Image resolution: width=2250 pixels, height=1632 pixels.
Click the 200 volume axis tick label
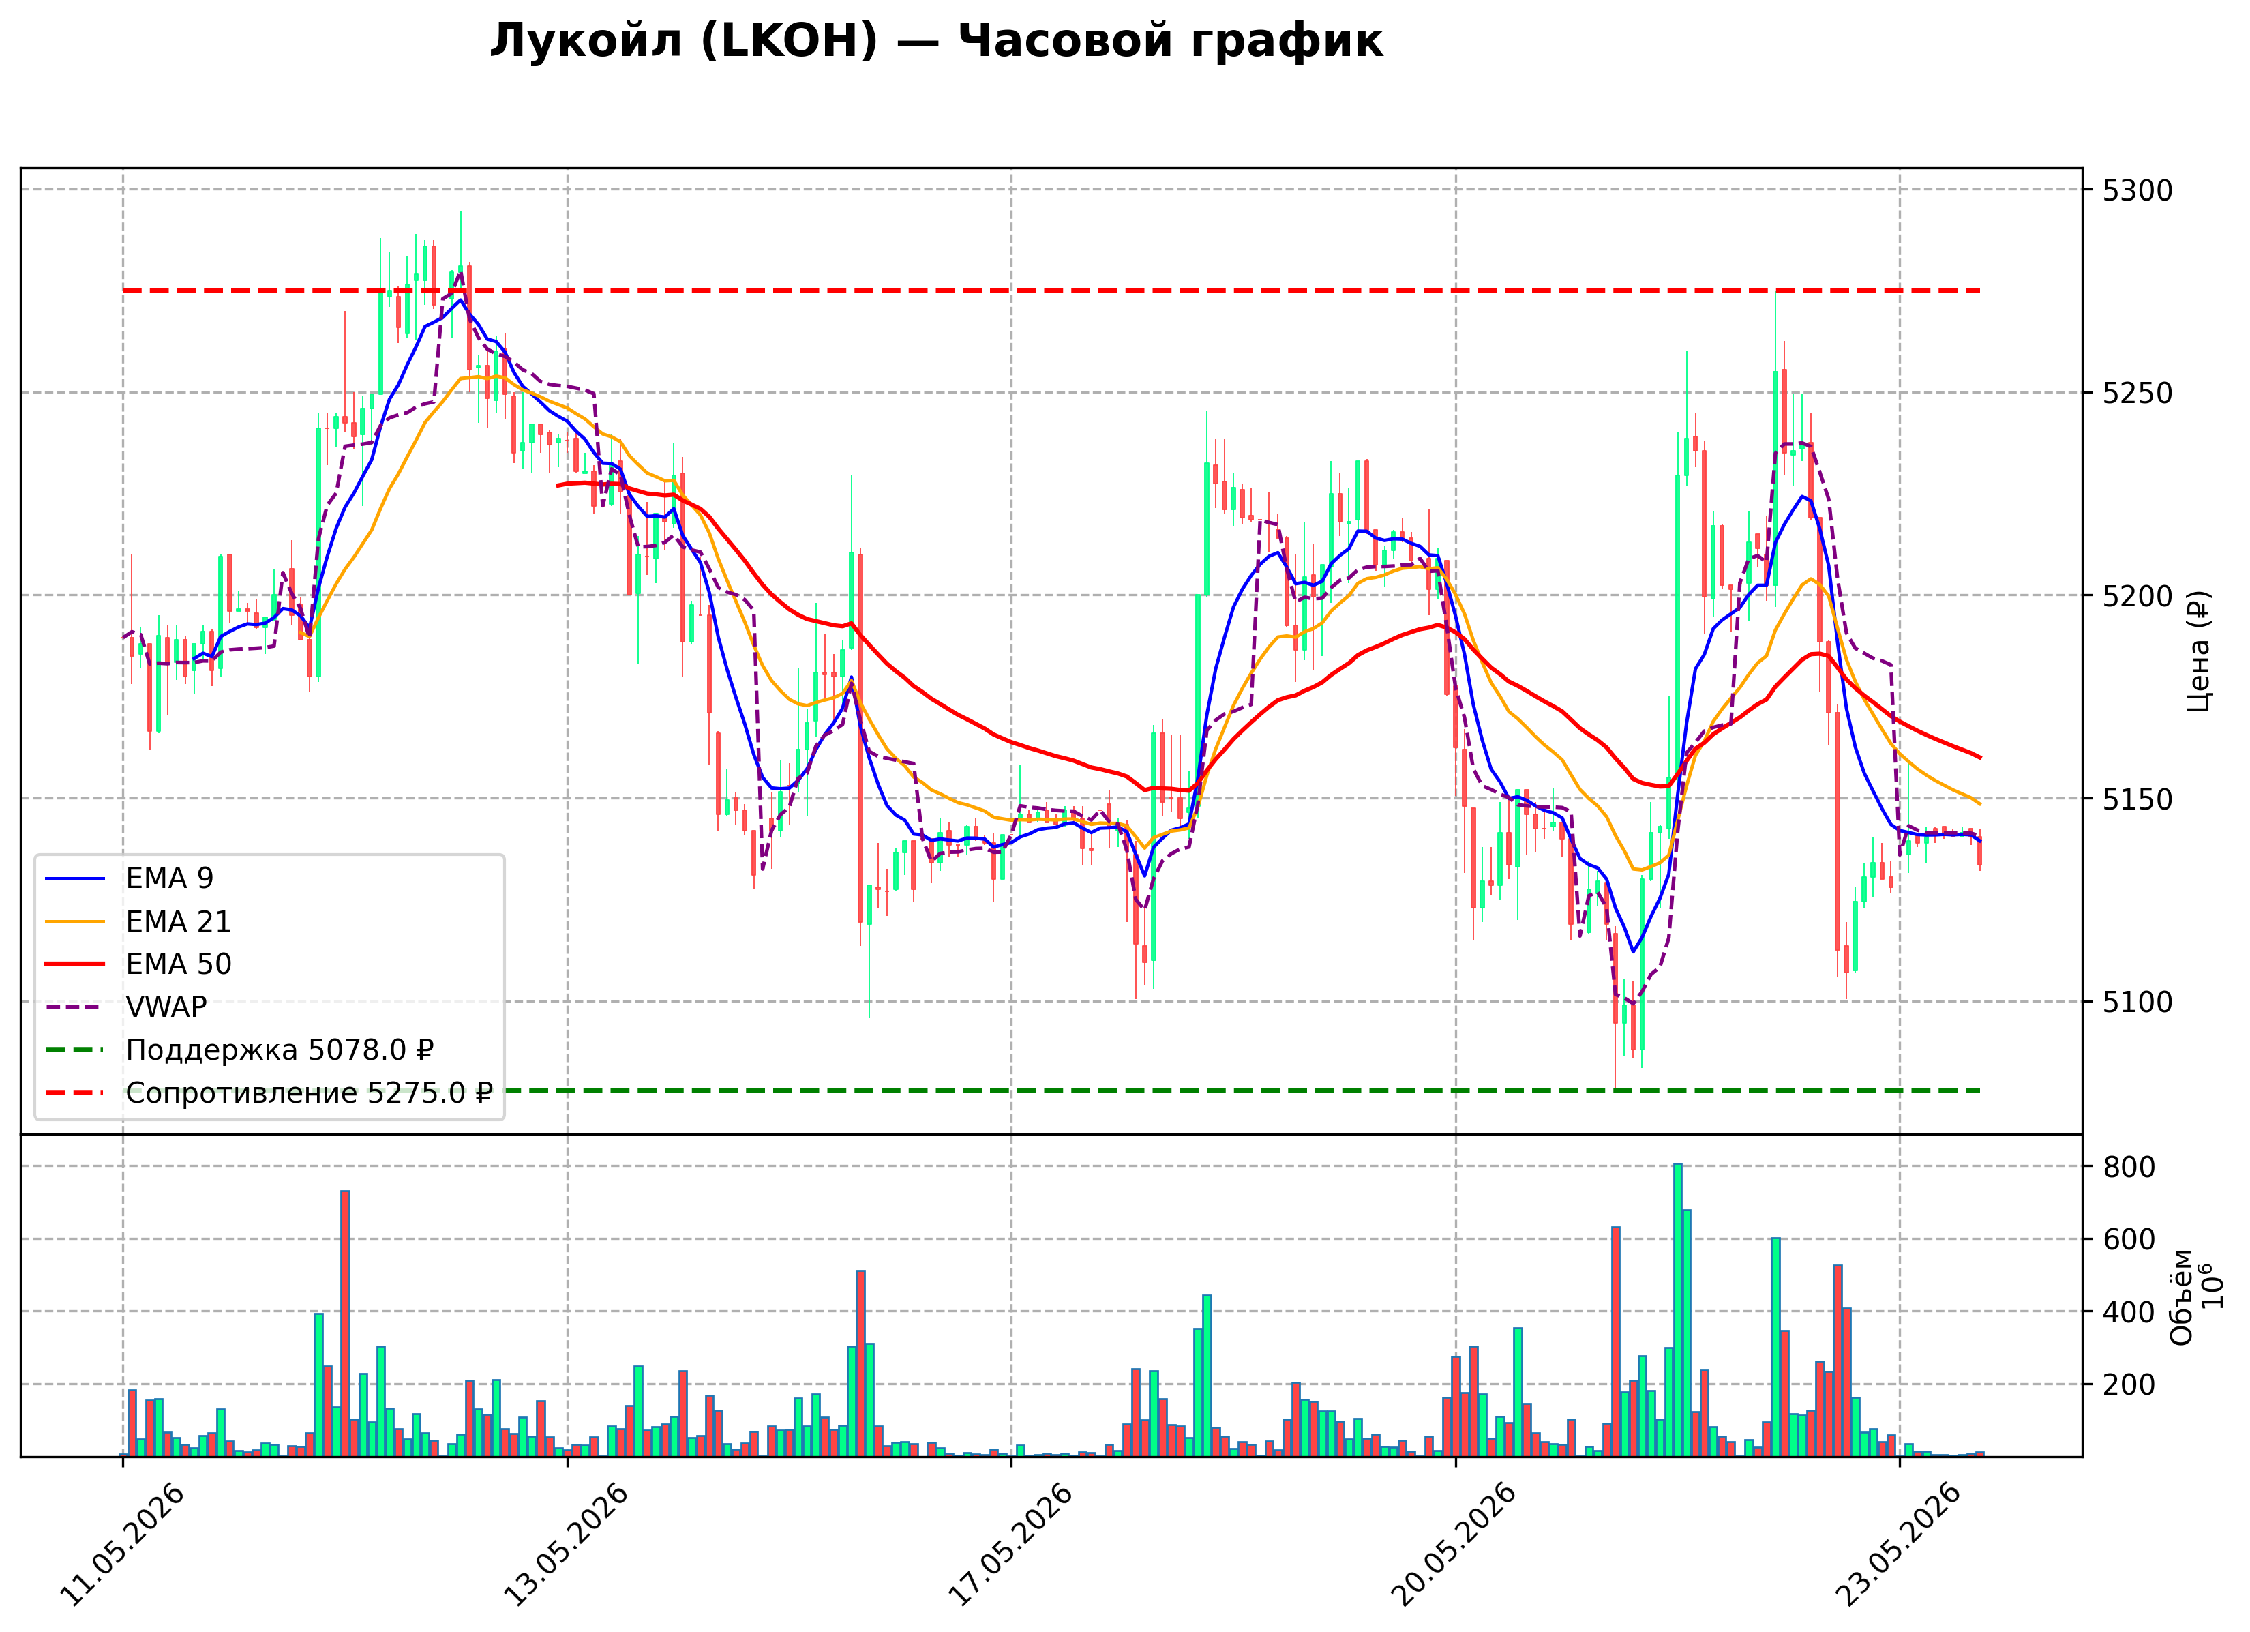pyautogui.click(x=2130, y=1385)
